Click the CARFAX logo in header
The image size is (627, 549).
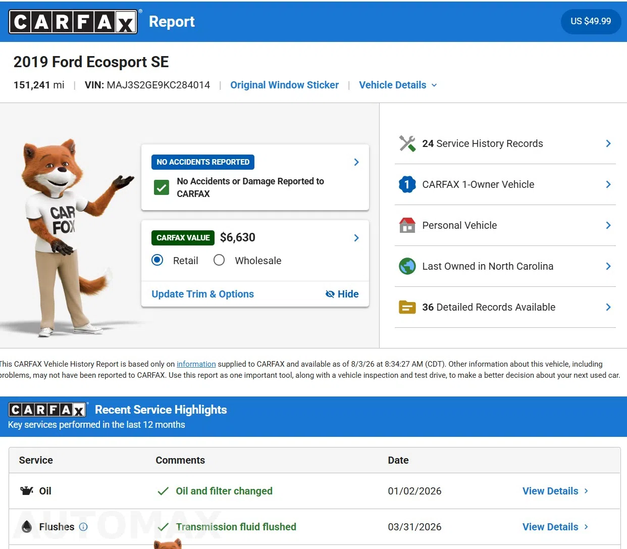click(73, 22)
